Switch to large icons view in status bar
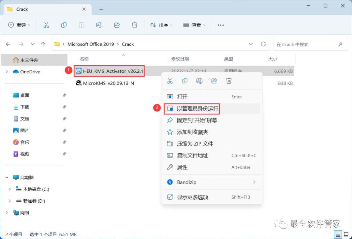 (x=346, y=234)
